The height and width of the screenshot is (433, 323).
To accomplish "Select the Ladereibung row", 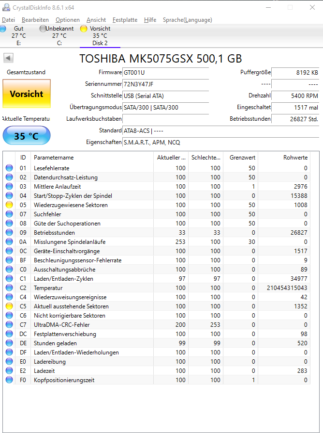I will point(157,361).
